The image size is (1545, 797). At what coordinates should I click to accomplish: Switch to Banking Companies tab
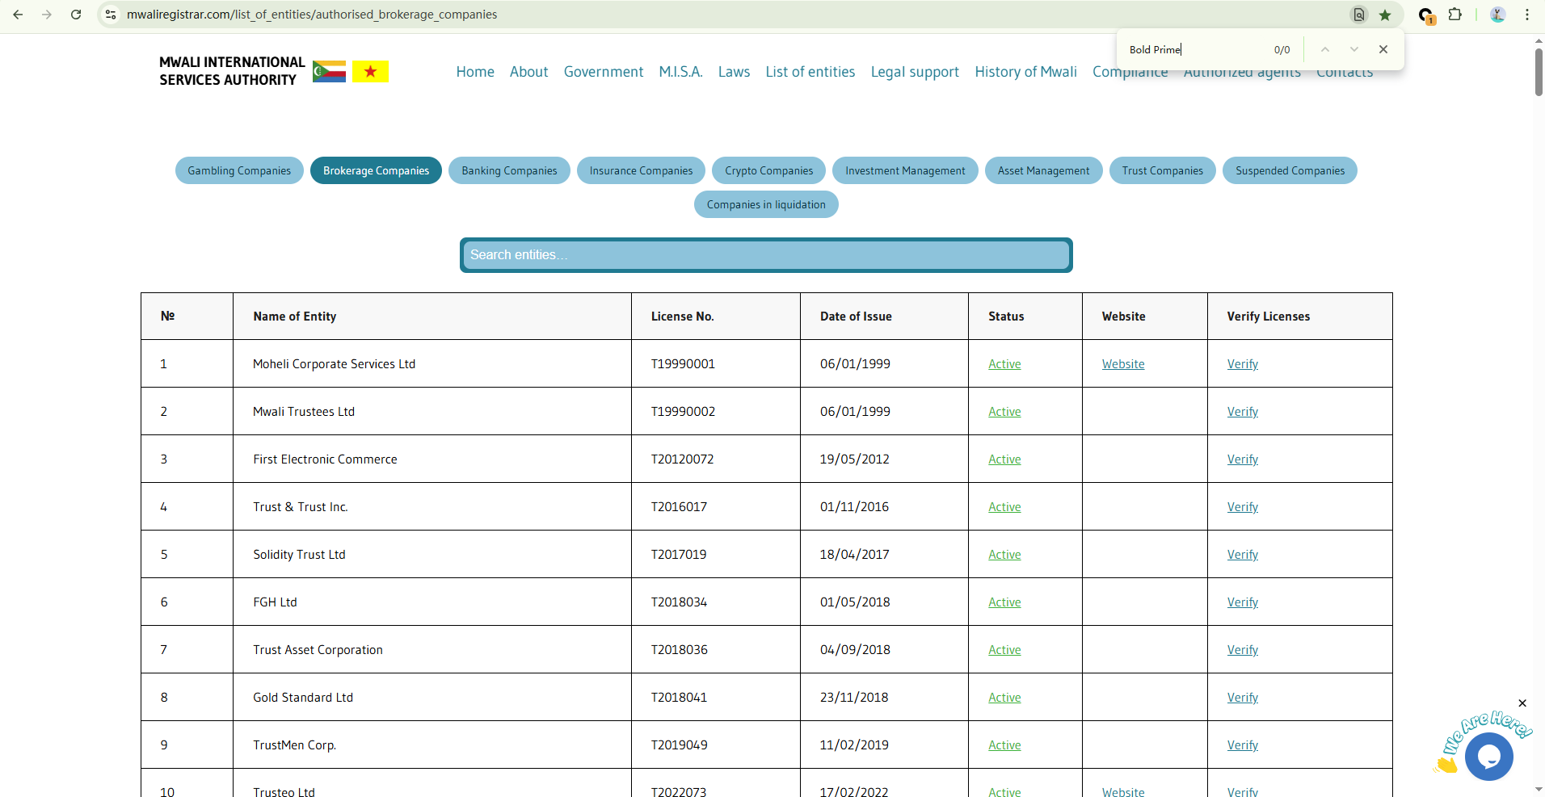(509, 170)
